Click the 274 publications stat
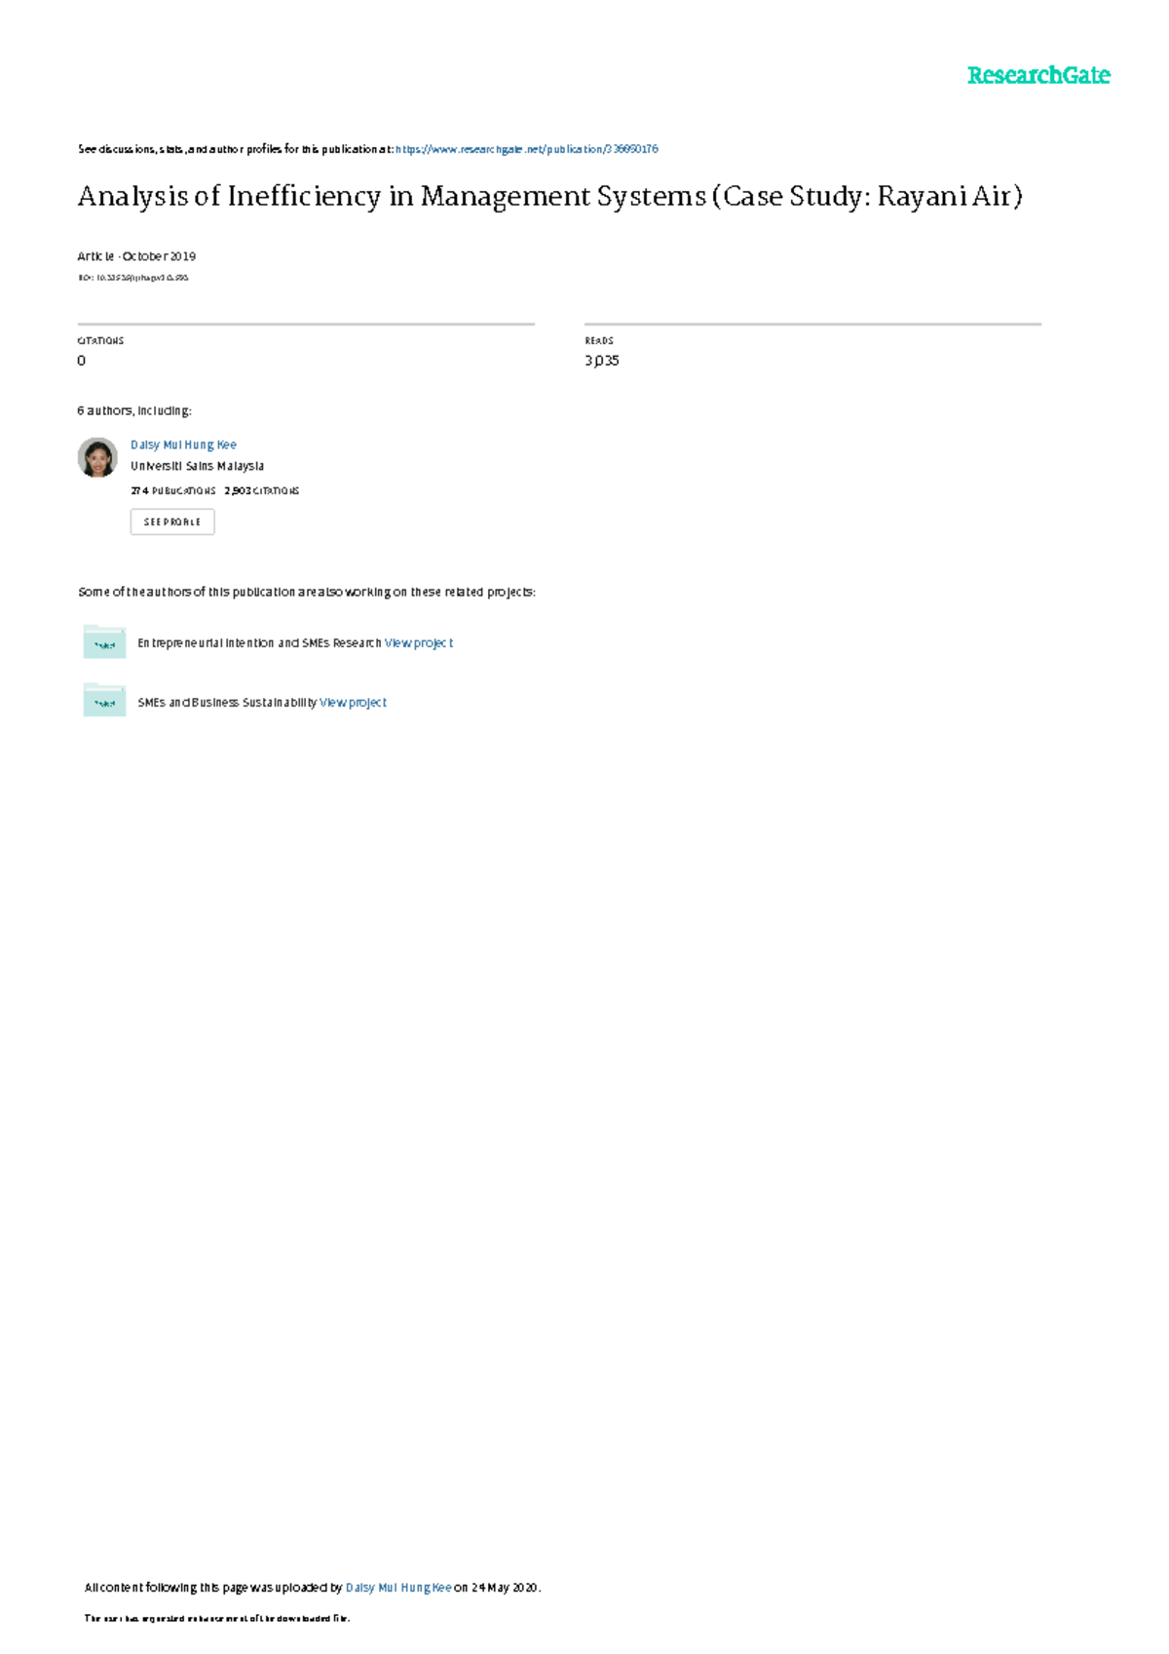 [x=173, y=491]
